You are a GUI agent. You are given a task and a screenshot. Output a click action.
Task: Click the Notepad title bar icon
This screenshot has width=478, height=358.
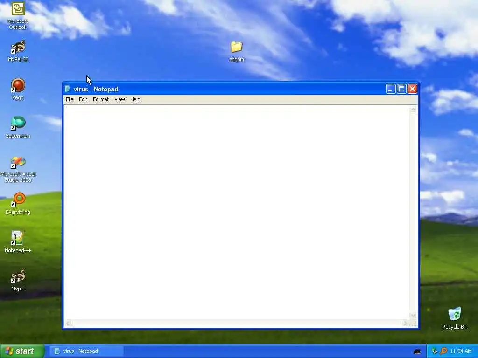pos(68,89)
